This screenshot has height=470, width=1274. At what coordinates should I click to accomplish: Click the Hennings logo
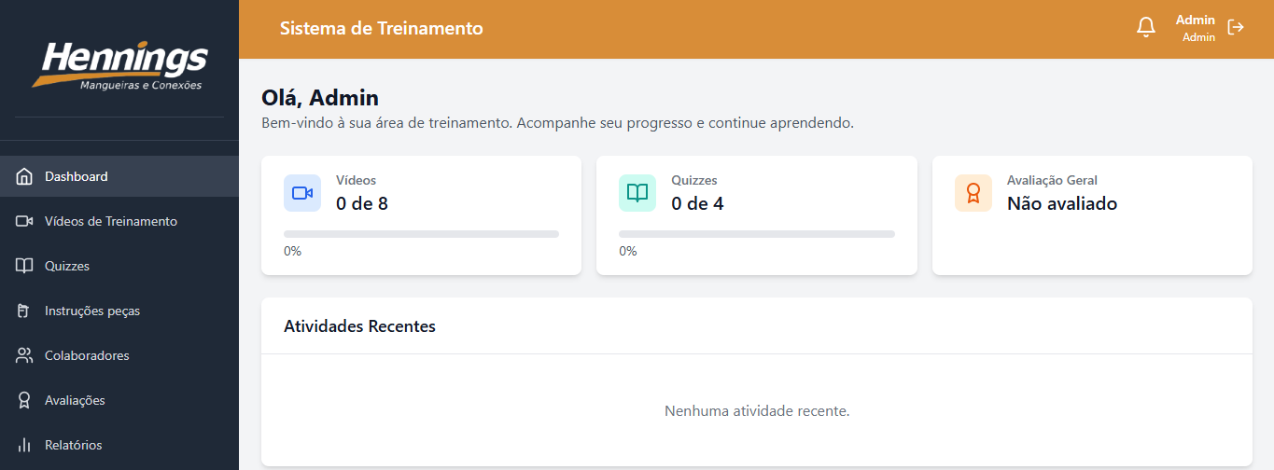point(119,65)
